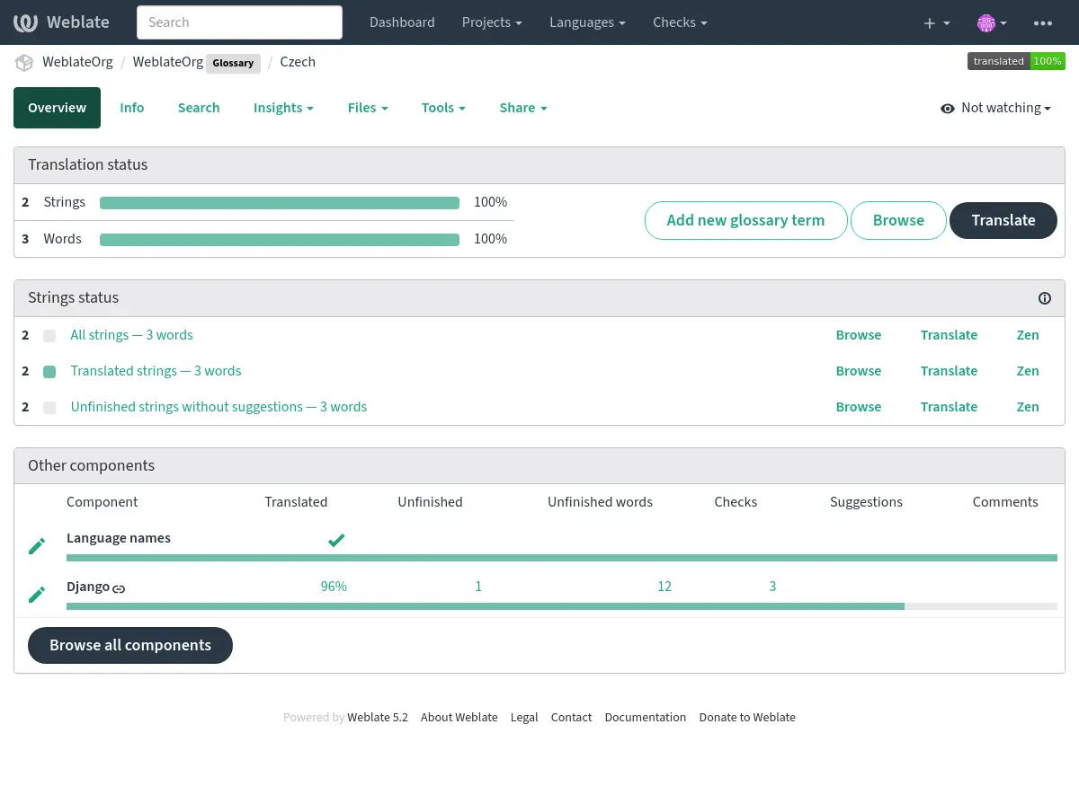This screenshot has height=786, width=1079.
Task: Click Zen in the All strings row
Action: coord(1028,335)
